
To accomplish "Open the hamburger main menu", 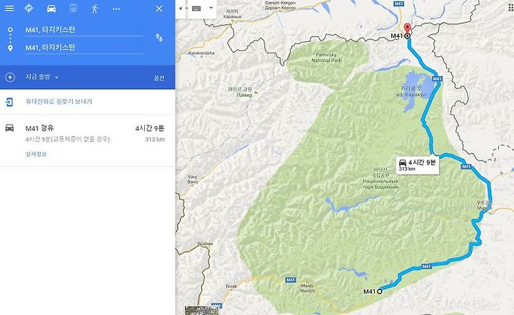I will pyautogui.click(x=9, y=8).
